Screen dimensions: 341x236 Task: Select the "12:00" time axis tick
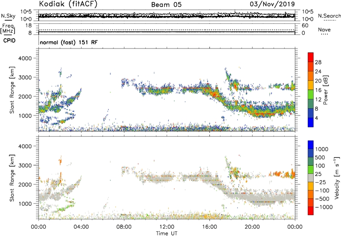point(167,227)
